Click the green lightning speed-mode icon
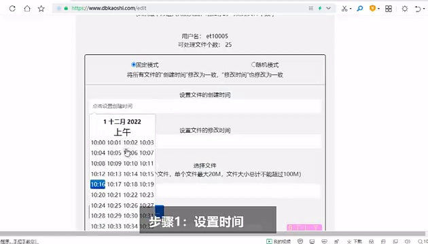The image size is (428, 244). tap(320, 8)
